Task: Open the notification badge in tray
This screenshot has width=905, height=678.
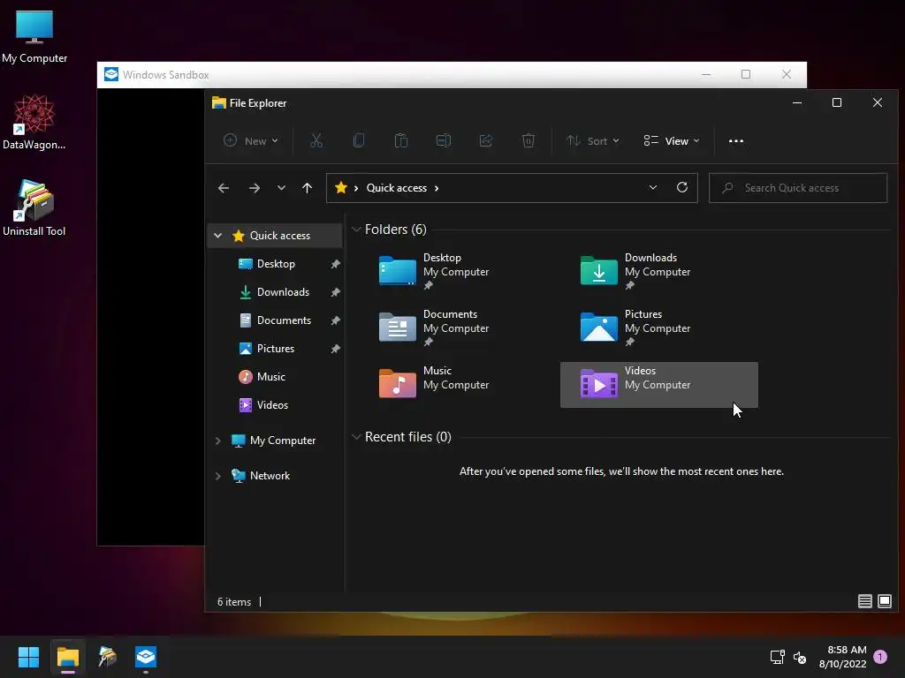Action: coord(881,657)
